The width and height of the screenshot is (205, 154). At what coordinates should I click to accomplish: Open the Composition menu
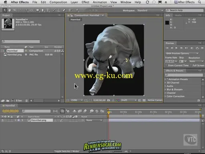tap(58, 2)
